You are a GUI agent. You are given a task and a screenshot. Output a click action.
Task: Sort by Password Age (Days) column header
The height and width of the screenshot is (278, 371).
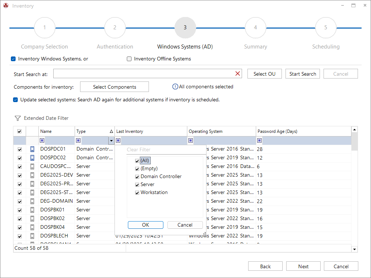304,131
